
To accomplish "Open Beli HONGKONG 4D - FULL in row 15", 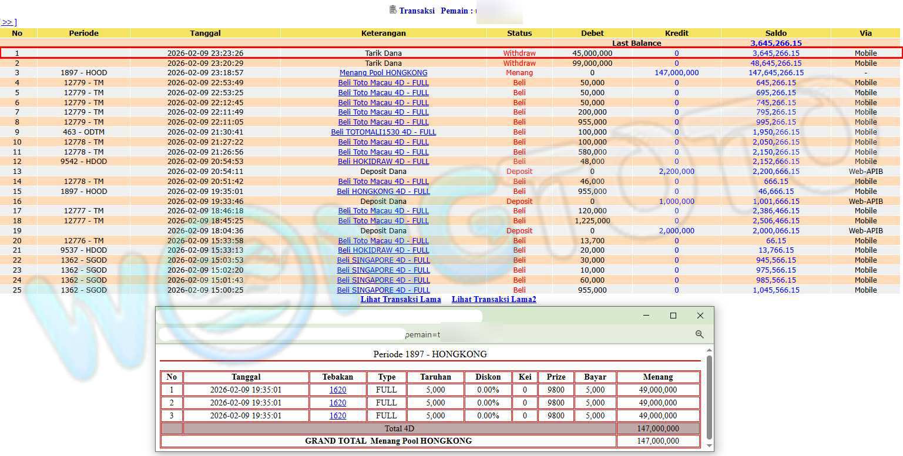I will (x=383, y=192).
